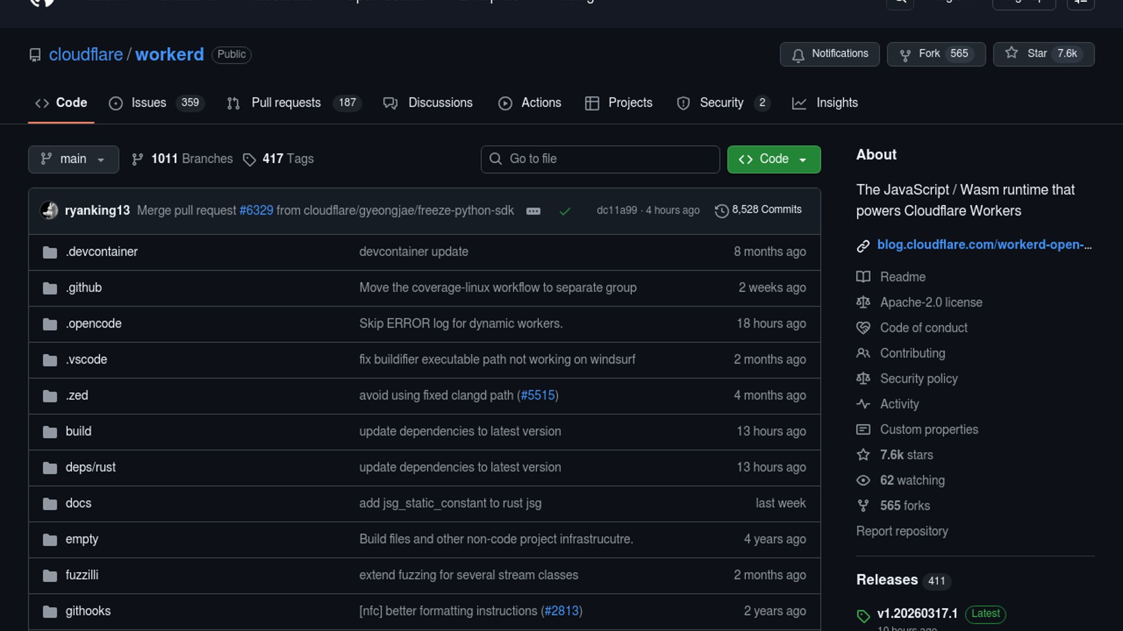
Task: Open the blog.cloudflare.com workerd link
Action: [984, 245]
